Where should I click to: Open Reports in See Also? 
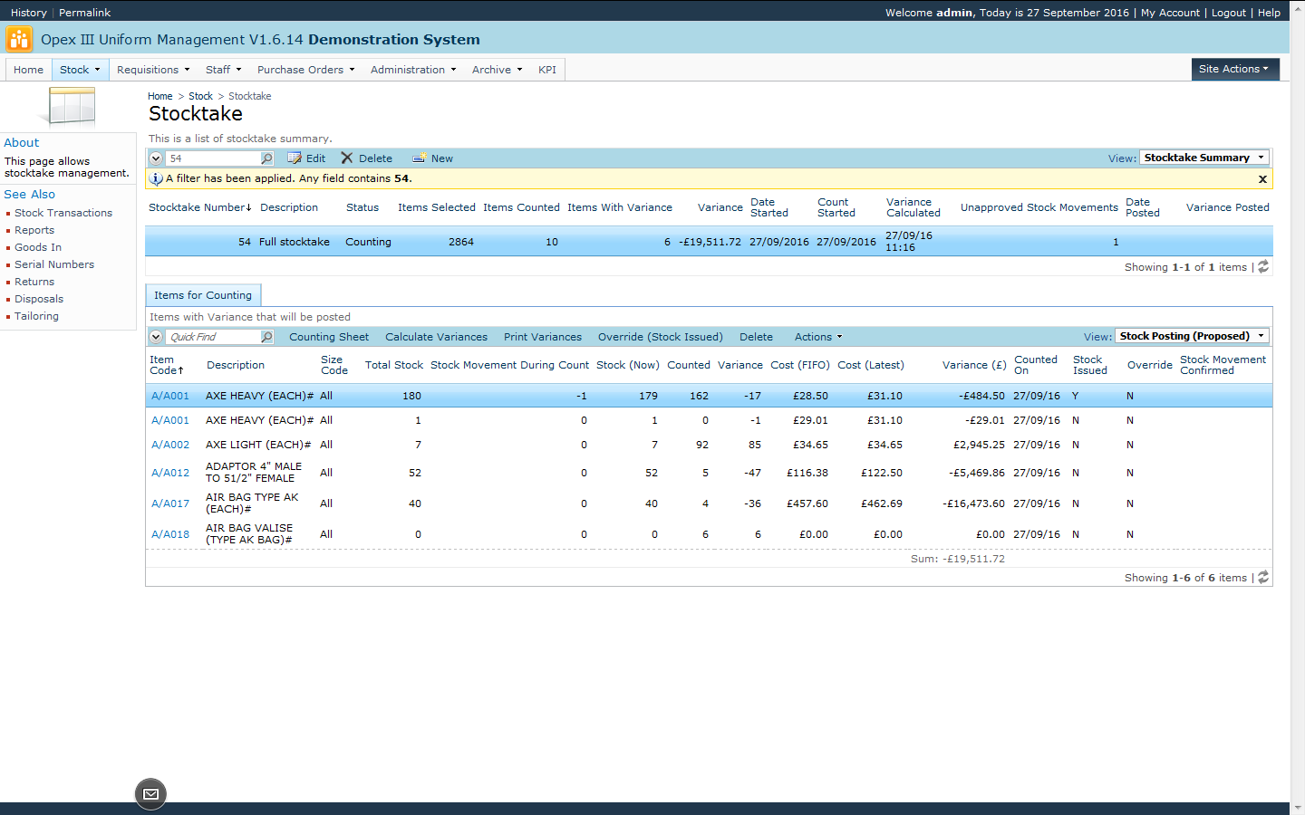[34, 230]
